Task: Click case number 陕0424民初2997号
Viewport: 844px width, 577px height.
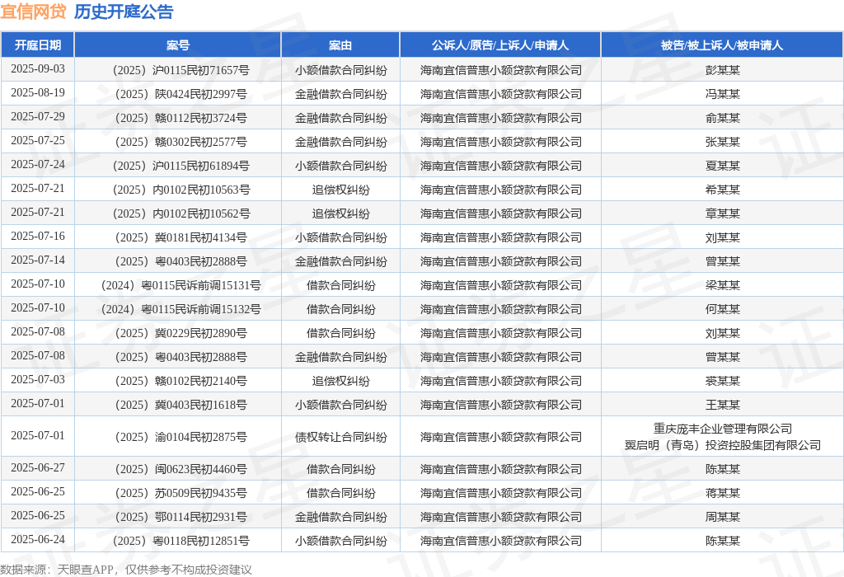Action: (181, 94)
